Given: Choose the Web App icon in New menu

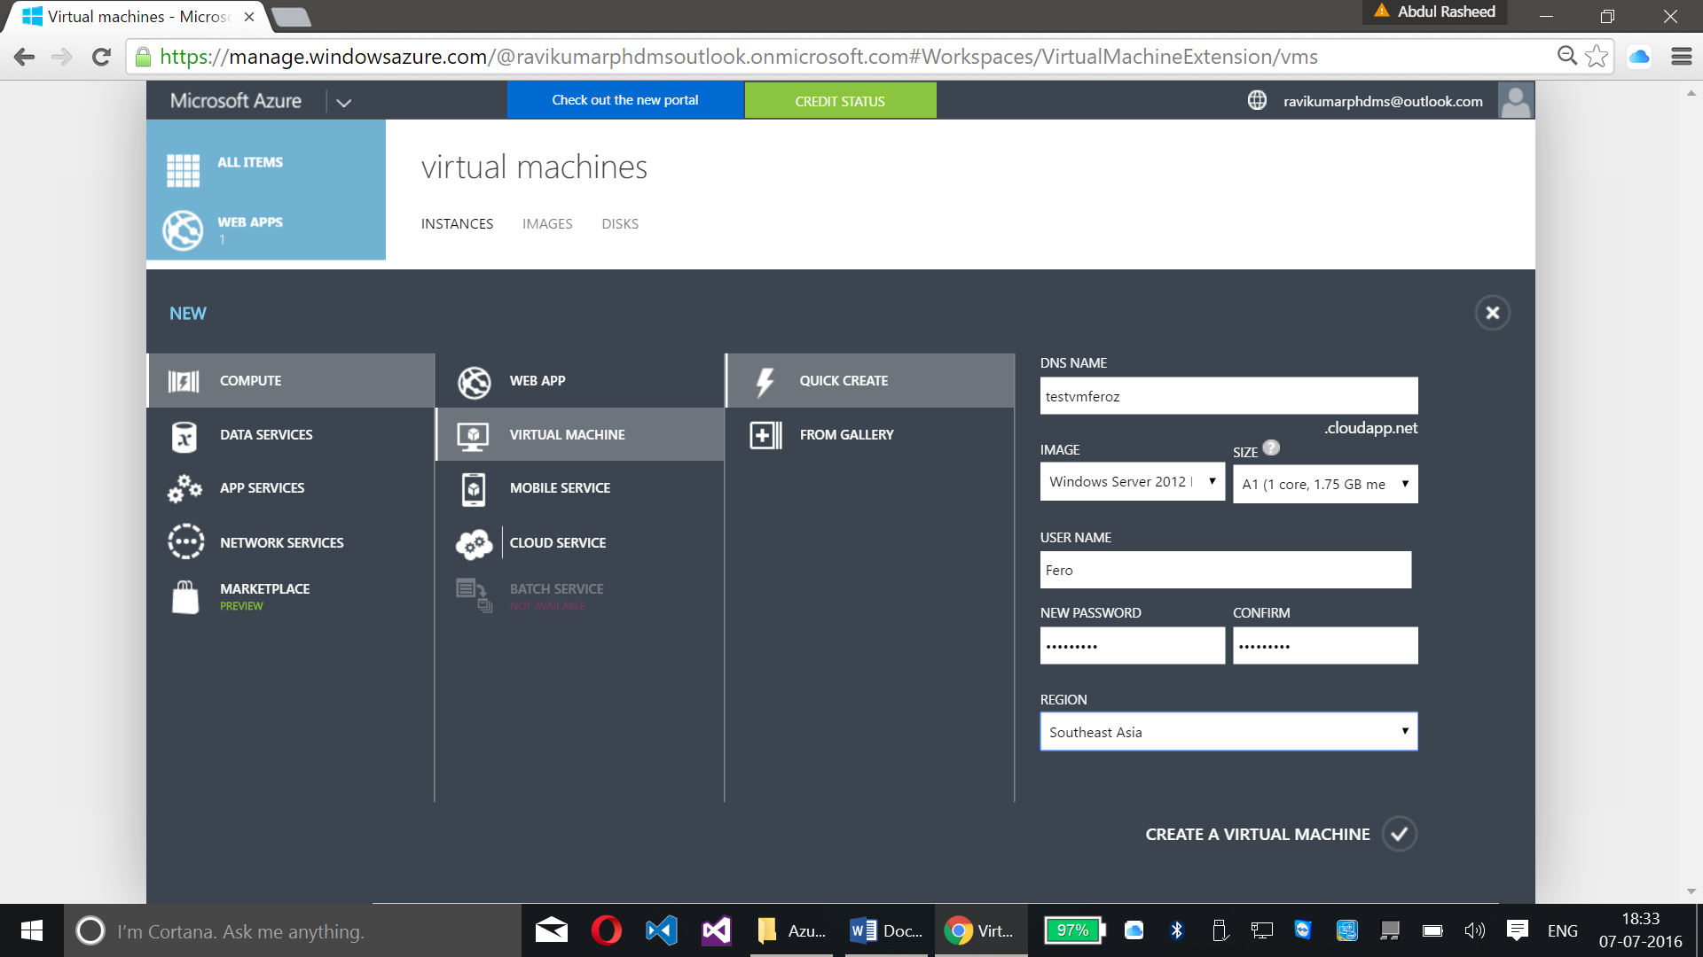Looking at the screenshot, I should pyautogui.click(x=474, y=382).
